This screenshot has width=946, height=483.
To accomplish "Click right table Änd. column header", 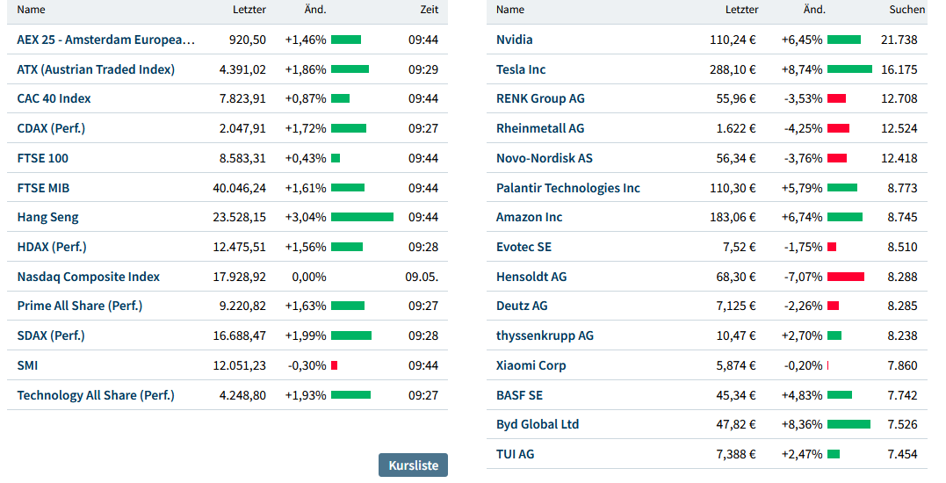I will [814, 10].
